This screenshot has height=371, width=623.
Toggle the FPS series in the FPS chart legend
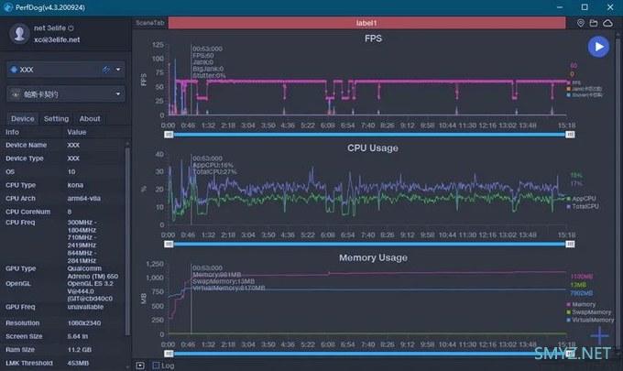[574, 82]
